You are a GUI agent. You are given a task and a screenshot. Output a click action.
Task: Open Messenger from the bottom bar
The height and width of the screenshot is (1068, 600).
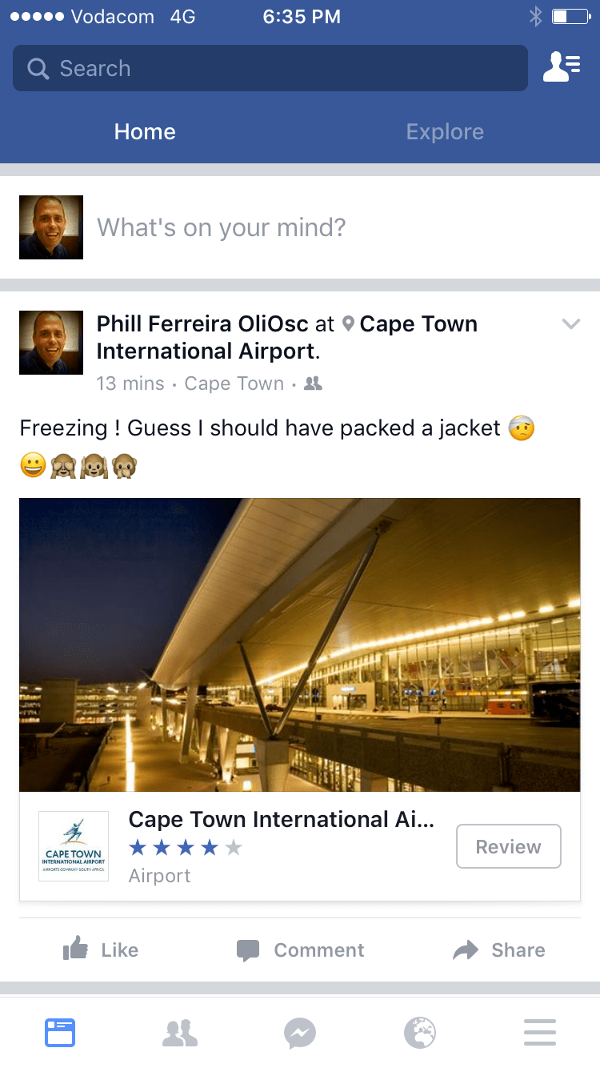tap(300, 1033)
